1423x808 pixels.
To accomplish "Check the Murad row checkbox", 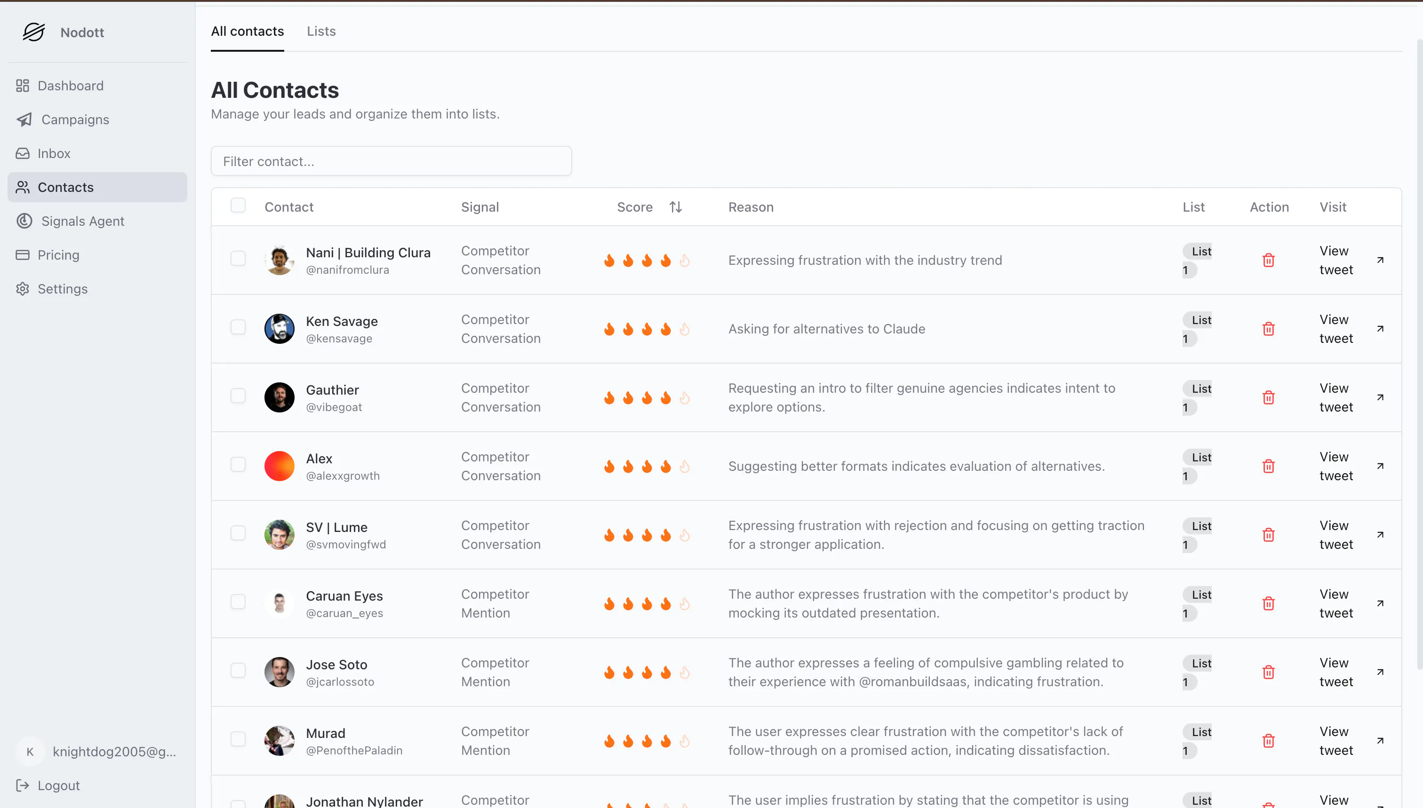I will pos(238,739).
